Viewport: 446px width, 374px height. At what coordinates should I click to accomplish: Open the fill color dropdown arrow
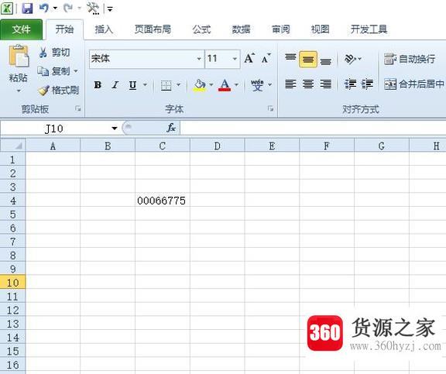point(211,84)
